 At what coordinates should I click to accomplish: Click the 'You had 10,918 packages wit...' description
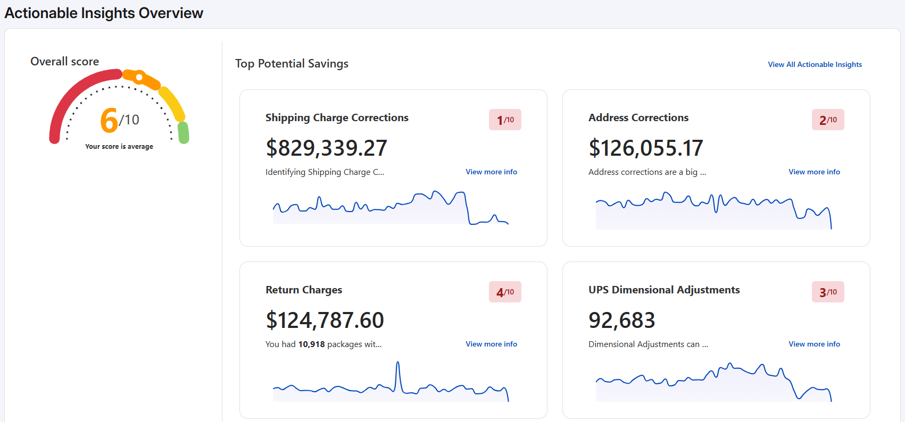(x=323, y=344)
